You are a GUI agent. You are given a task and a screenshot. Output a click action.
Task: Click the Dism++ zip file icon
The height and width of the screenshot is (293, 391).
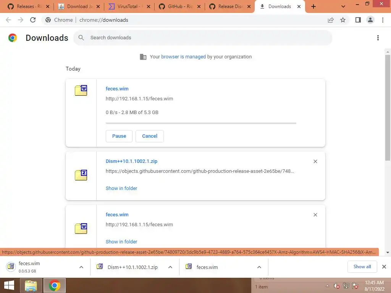81,175
